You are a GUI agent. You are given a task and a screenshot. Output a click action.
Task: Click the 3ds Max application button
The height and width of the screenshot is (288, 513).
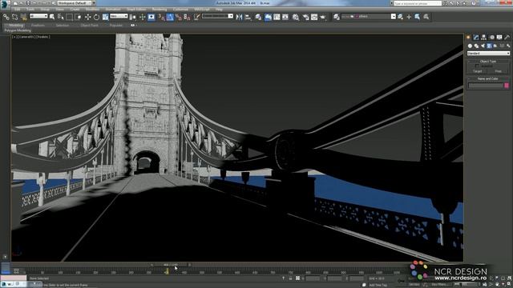5,4
